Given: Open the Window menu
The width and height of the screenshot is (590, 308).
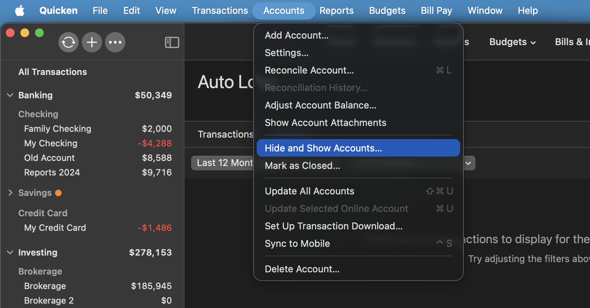Looking at the screenshot, I should click(x=485, y=11).
